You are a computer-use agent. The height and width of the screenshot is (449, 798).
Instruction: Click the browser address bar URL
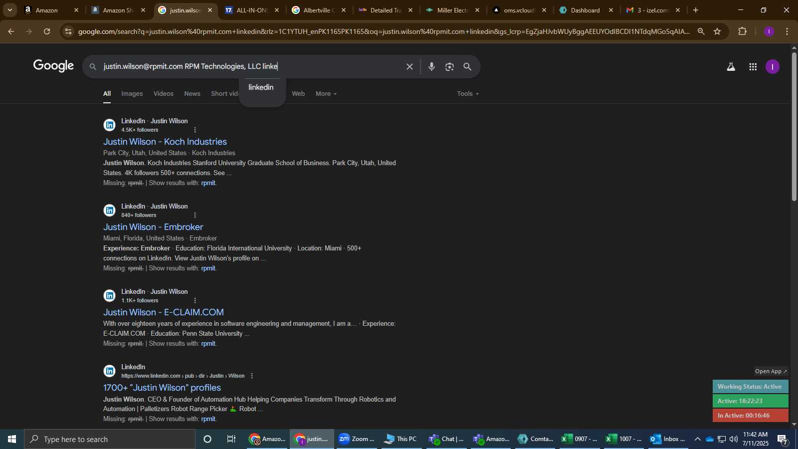click(384, 31)
